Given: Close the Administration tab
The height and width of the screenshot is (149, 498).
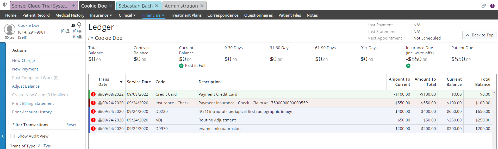Looking at the screenshot, I should tap(202, 6).
